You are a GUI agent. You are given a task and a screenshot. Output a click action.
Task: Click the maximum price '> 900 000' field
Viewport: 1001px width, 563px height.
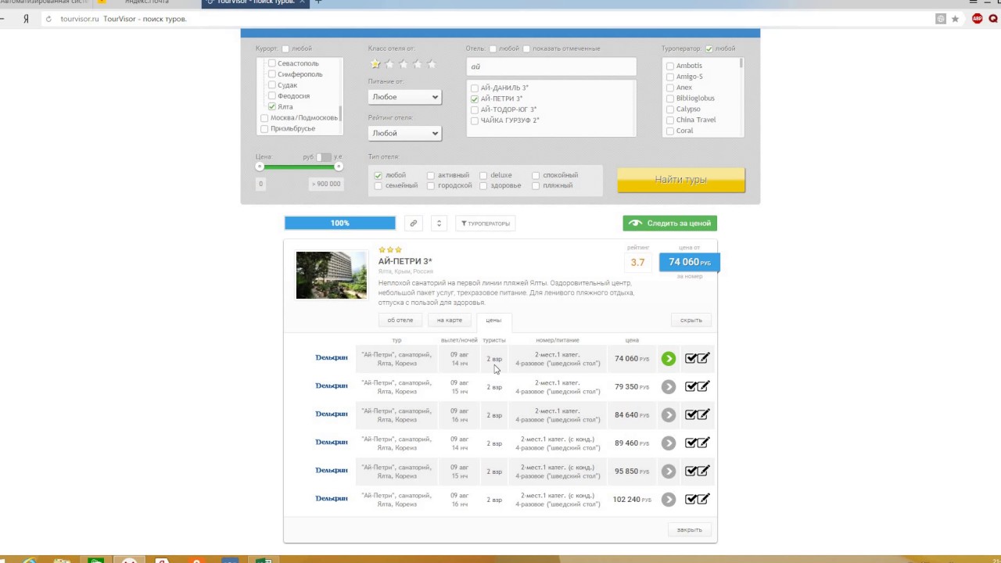(325, 184)
